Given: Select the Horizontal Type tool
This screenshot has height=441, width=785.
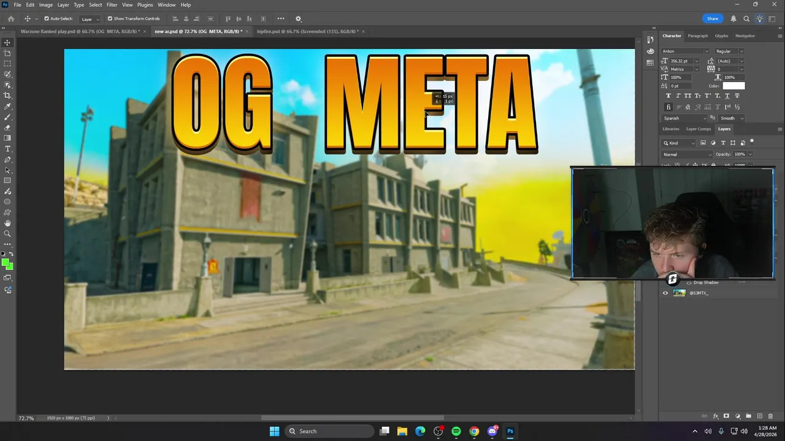Looking at the screenshot, I should tap(7, 149).
